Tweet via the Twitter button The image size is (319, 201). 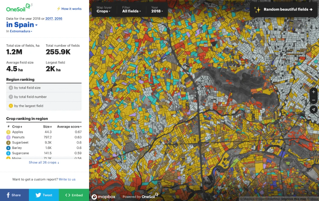tap(44, 195)
